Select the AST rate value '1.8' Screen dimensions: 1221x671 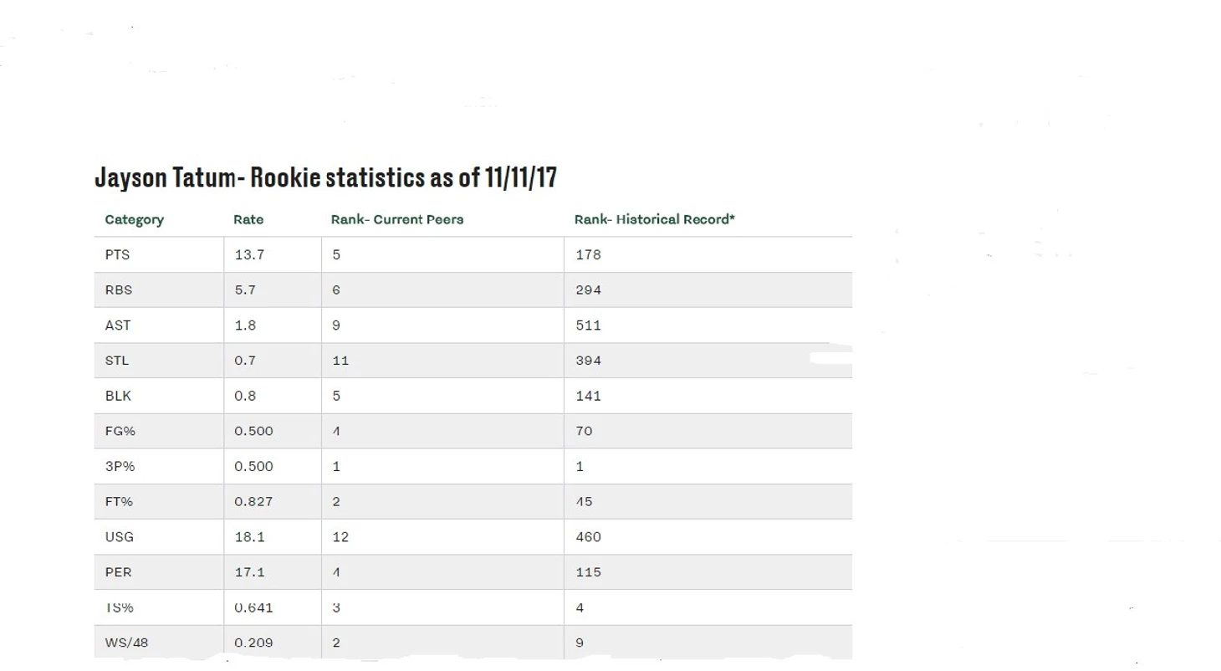(x=245, y=325)
